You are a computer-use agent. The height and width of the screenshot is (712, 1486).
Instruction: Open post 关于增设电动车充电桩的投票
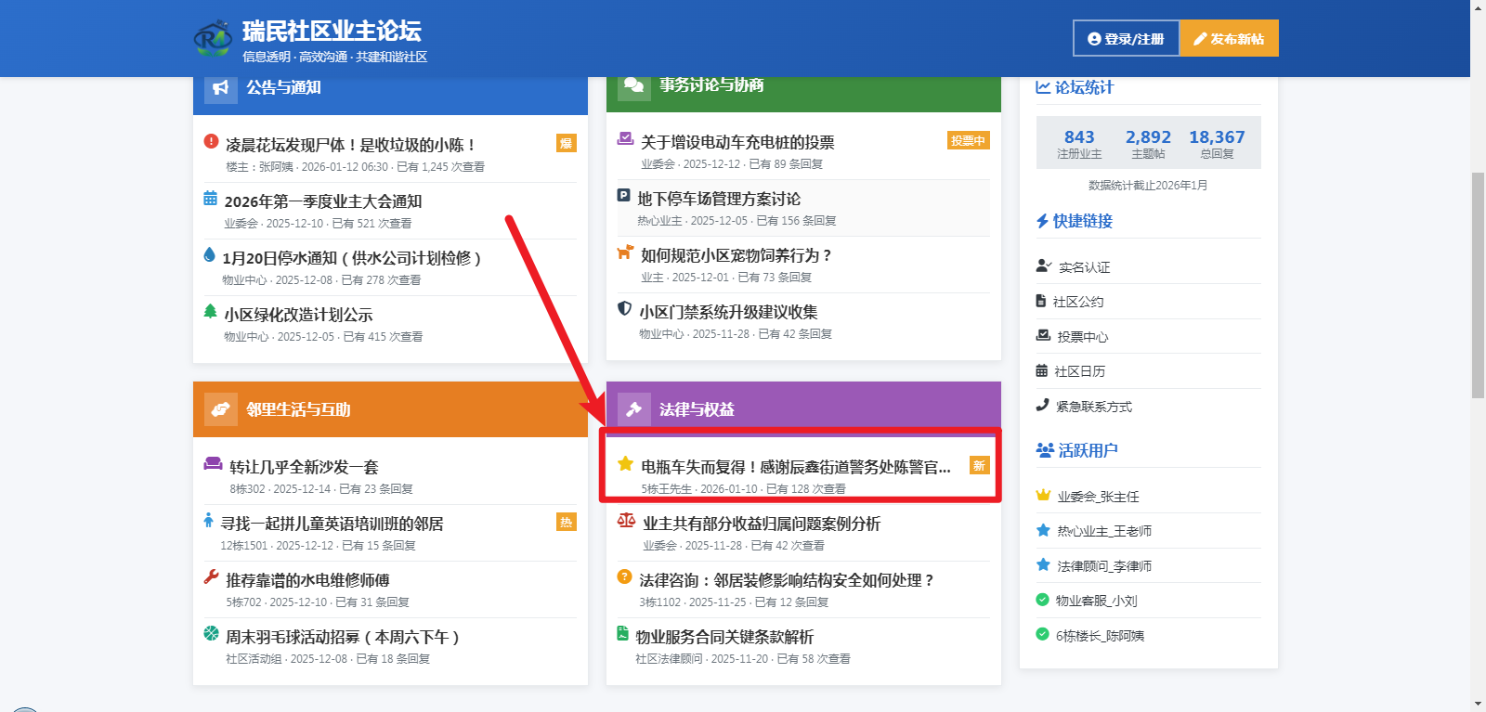pos(737,142)
